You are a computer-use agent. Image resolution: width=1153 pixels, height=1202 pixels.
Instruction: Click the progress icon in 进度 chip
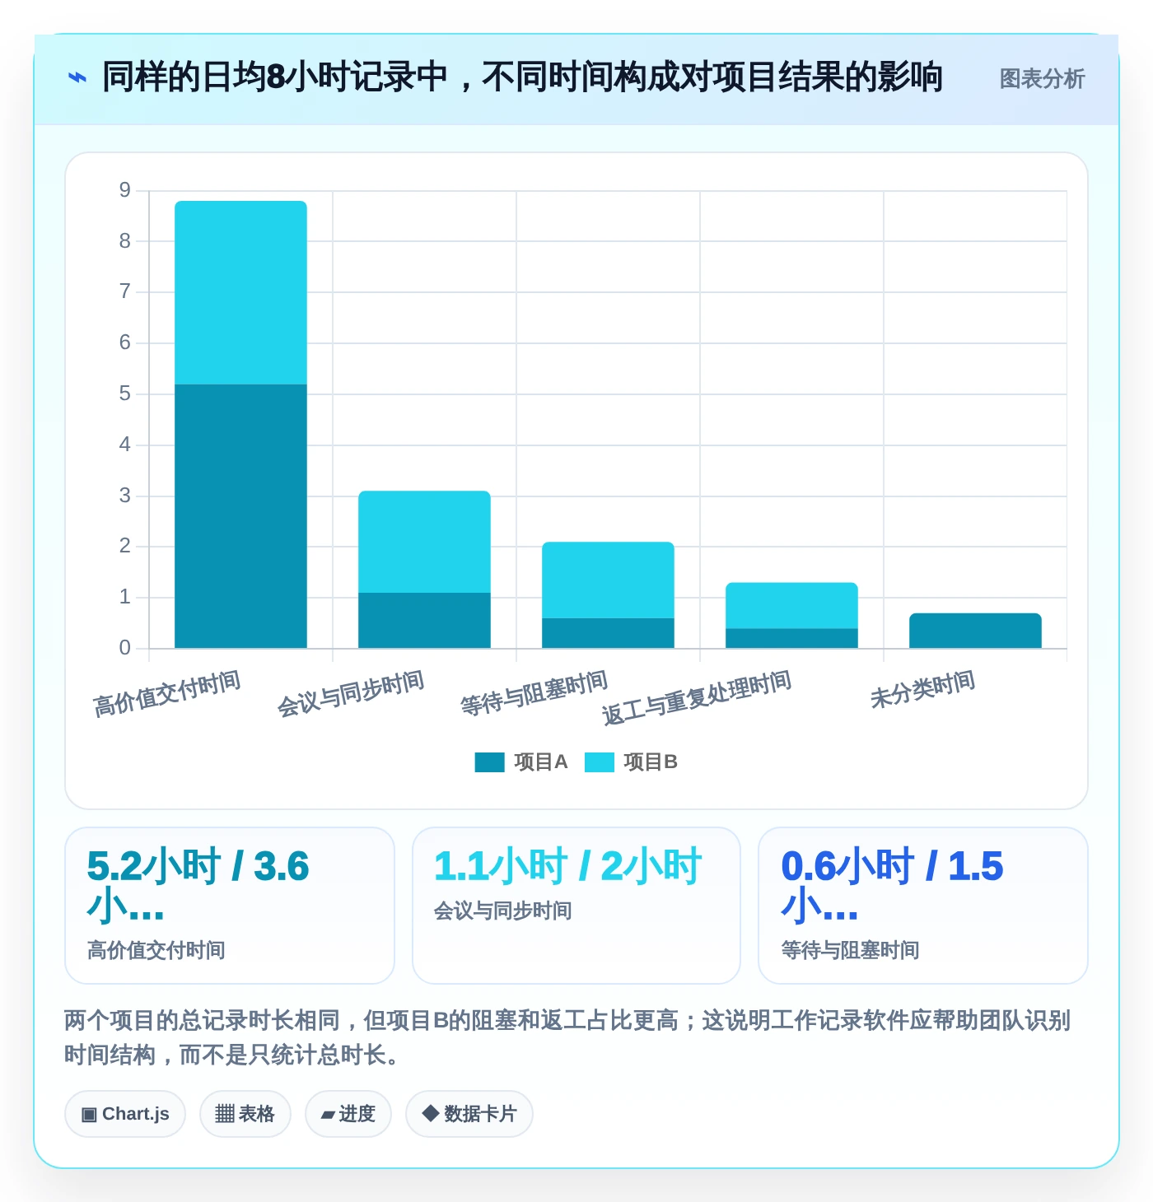[x=328, y=1115]
